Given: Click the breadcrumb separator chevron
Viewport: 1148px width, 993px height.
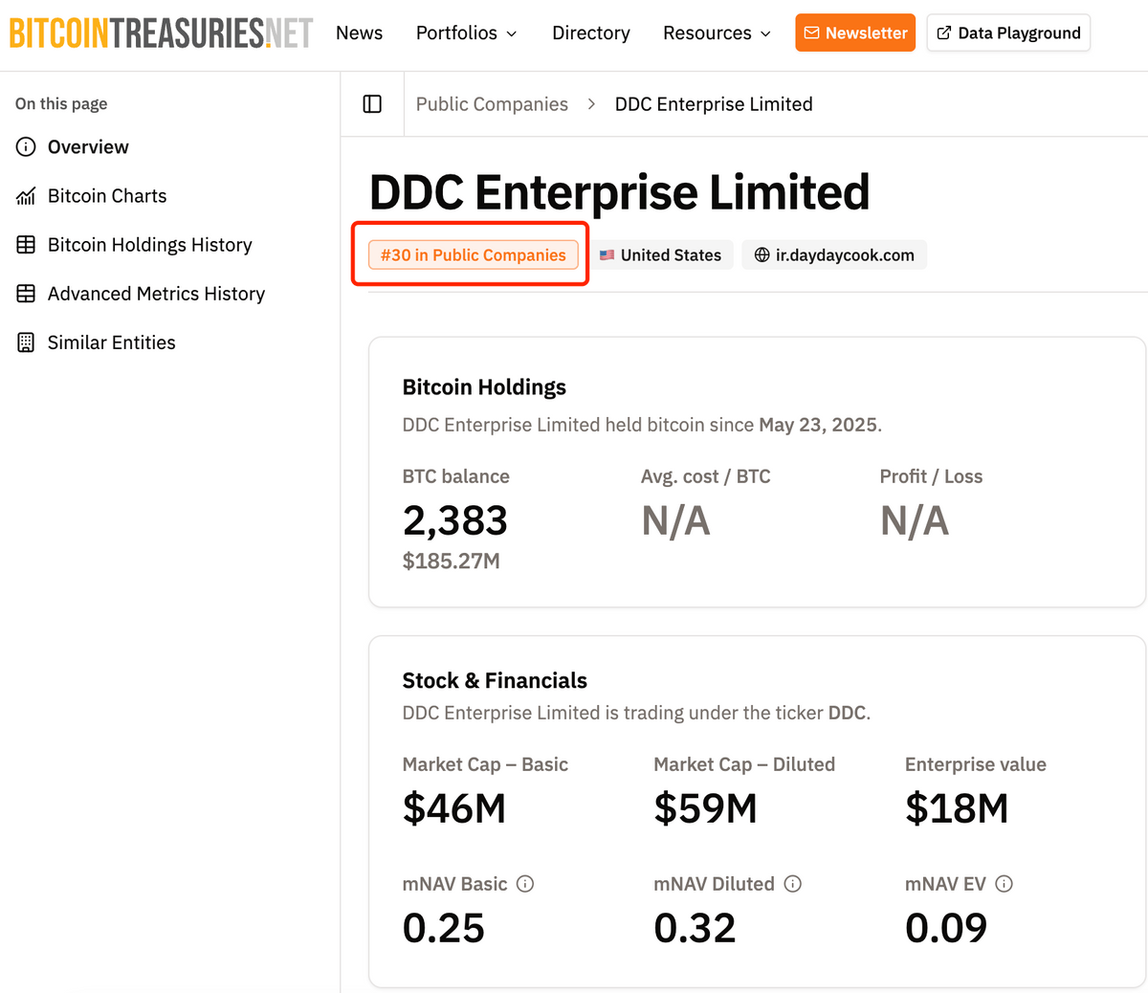Looking at the screenshot, I should pyautogui.click(x=591, y=104).
